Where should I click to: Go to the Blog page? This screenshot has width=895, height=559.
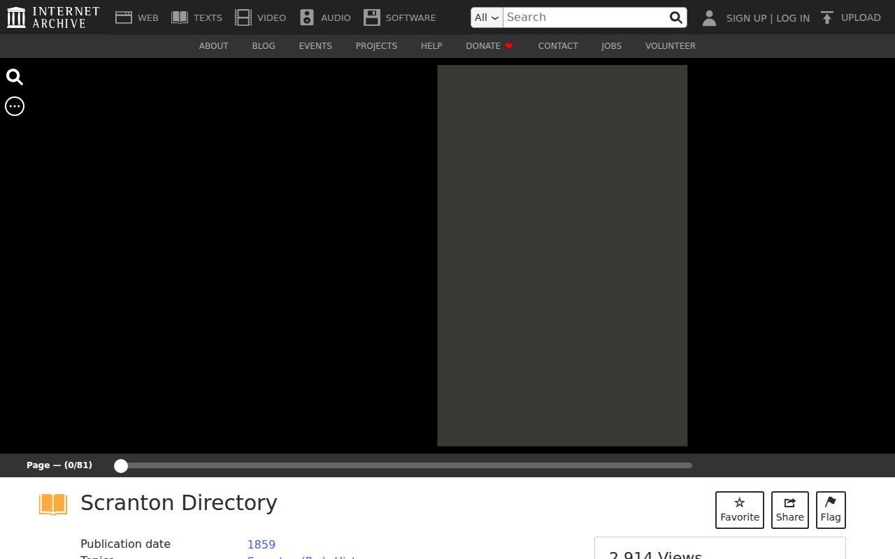point(264,46)
